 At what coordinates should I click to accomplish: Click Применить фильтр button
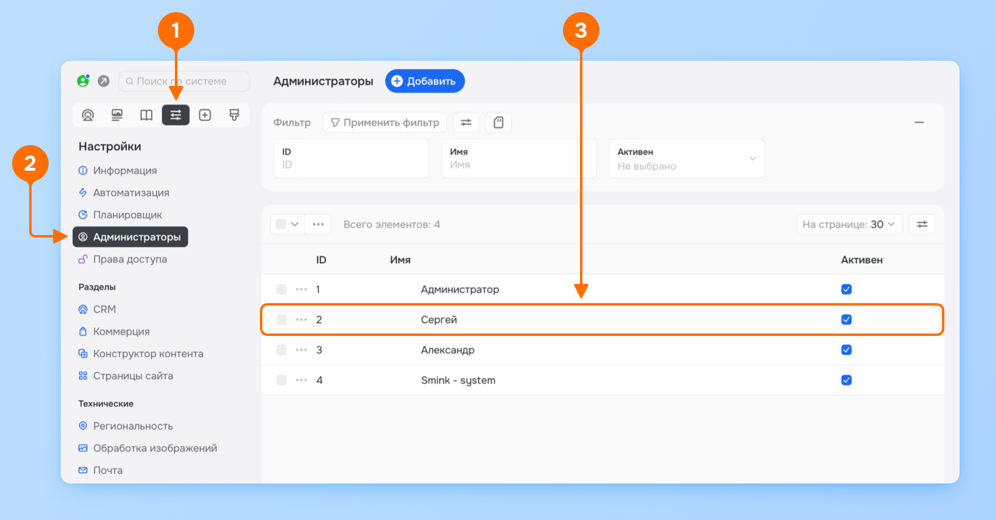(385, 123)
